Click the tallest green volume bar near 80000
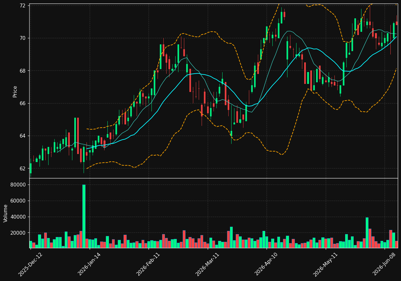 tap(84, 216)
